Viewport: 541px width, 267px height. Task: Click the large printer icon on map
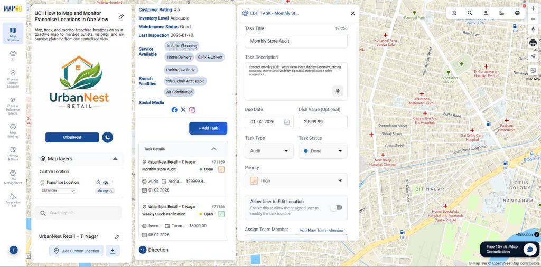[533, 43]
